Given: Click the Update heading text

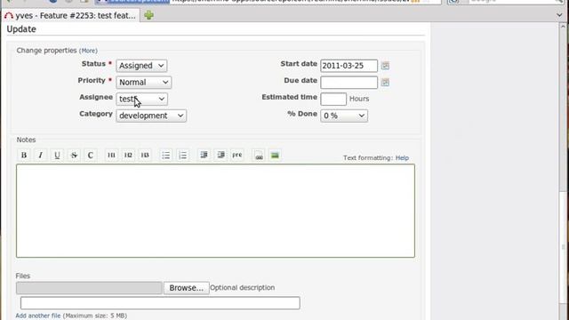Looking at the screenshot, I should (x=21, y=29).
